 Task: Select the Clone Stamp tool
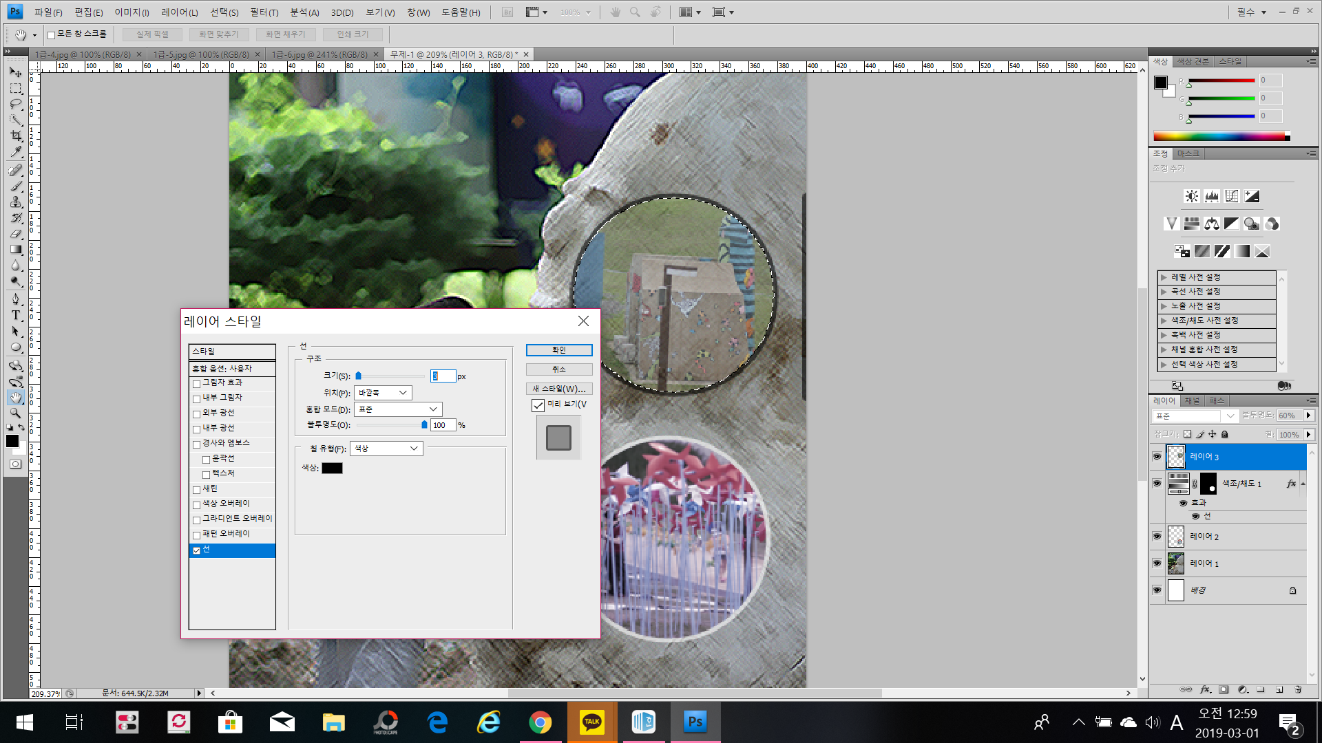(16, 202)
